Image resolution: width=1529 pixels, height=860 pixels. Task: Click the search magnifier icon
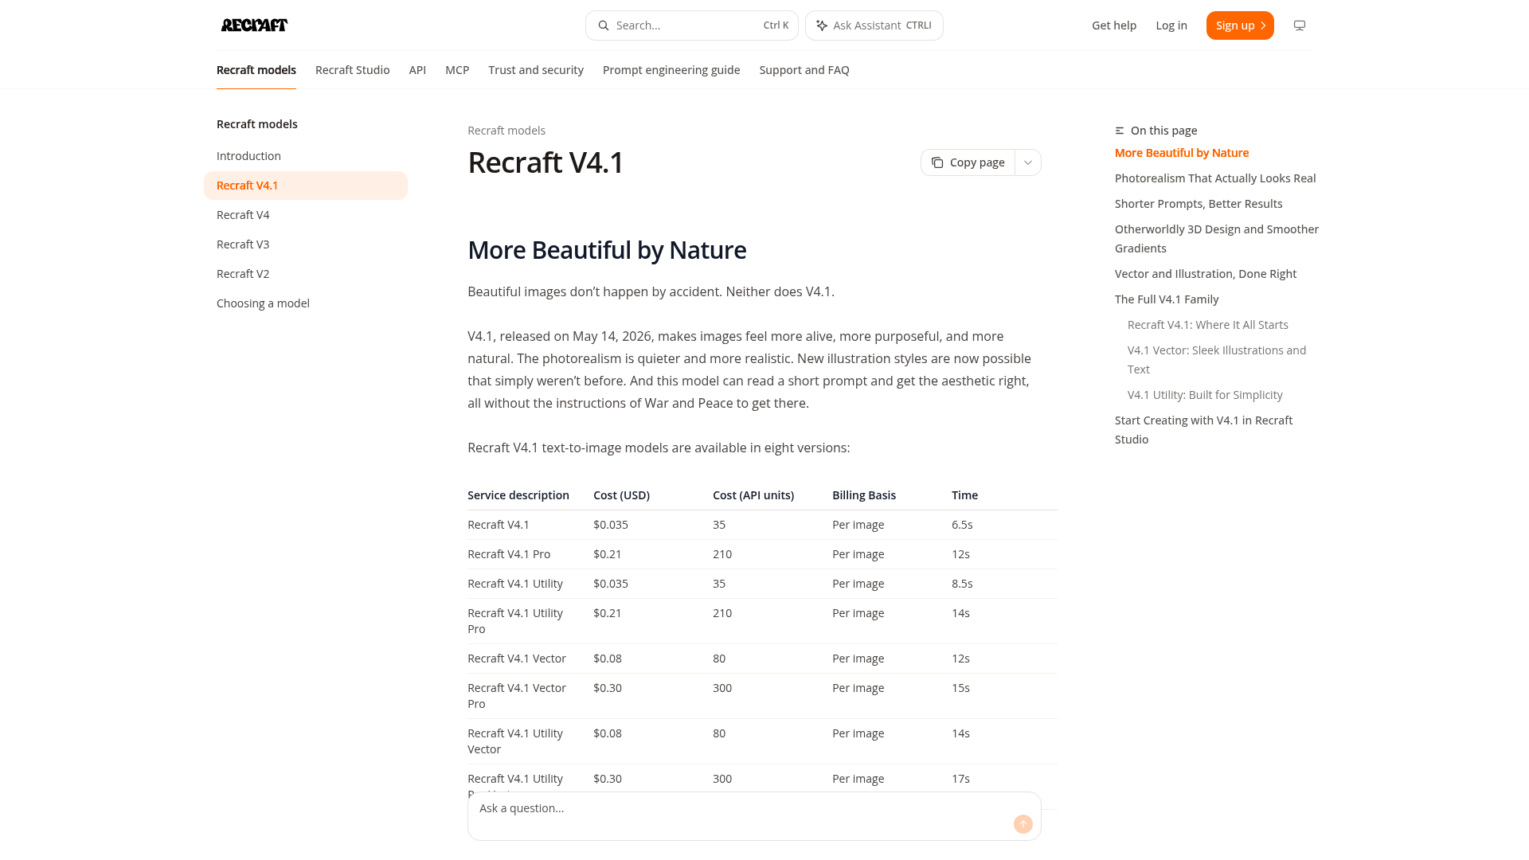[604, 25]
